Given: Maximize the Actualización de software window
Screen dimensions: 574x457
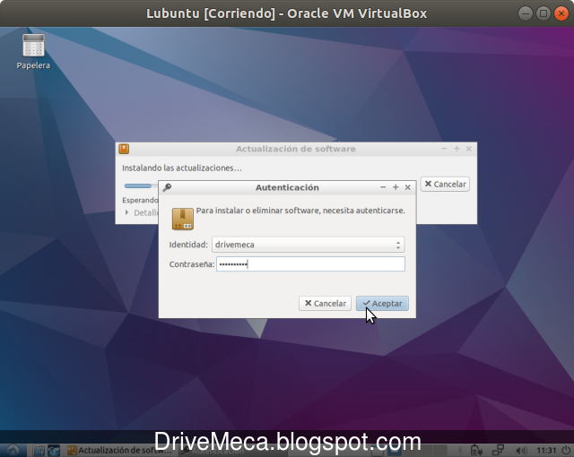Looking at the screenshot, I should pos(457,149).
